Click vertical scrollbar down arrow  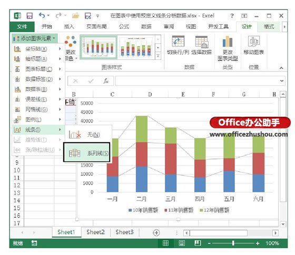click(x=283, y=224)
